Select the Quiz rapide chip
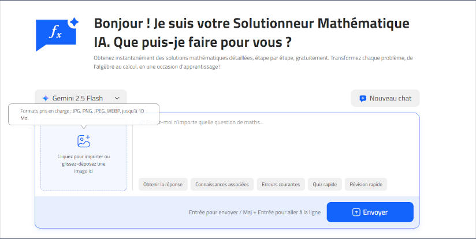The width and height of the screenshot is (476, 239). (x=324, y=184)
